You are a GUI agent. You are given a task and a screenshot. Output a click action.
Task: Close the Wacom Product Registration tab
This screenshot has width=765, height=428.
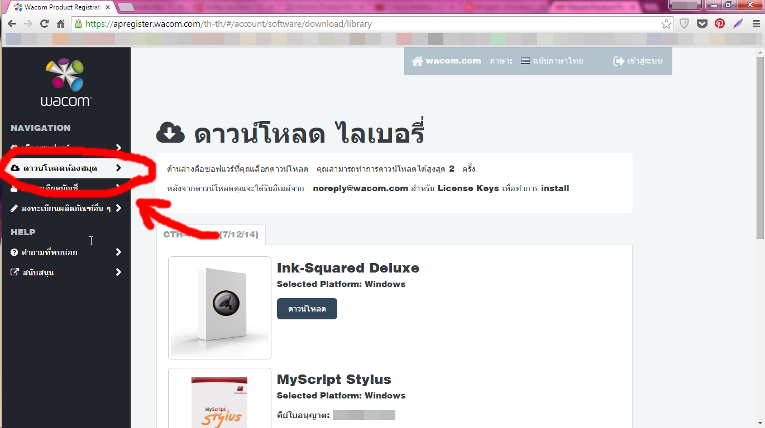tap(108, 7)
